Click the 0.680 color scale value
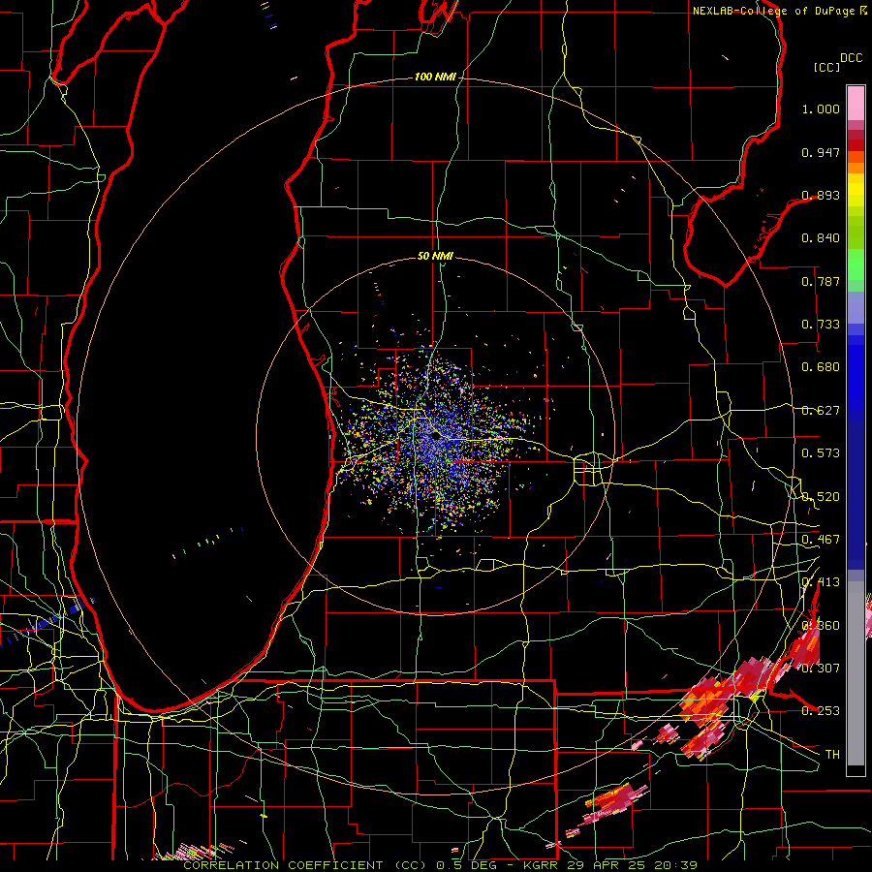This screenshot has width=872, height=872. 821,367
